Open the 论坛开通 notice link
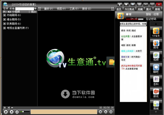Image resolution: width=164 pixels, height=115 pixels. point(125,36)
